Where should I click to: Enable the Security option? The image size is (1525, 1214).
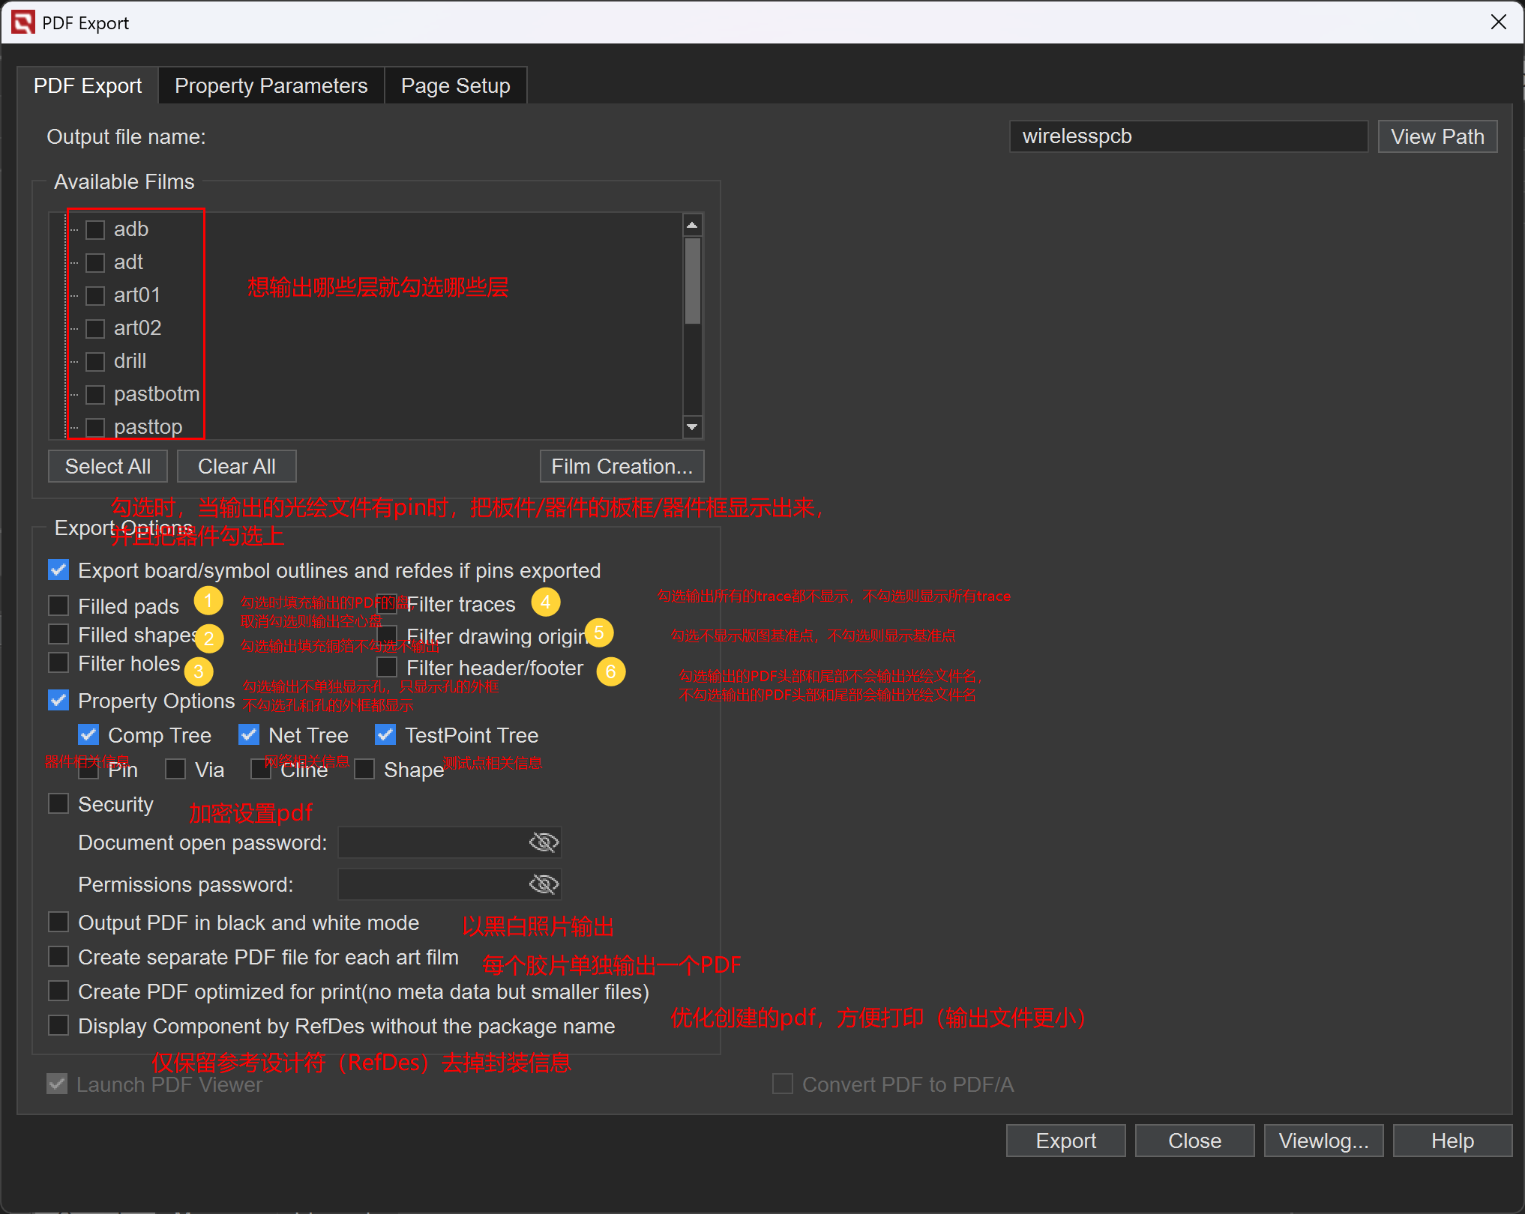pyautogui.click(x=58, y=803)
